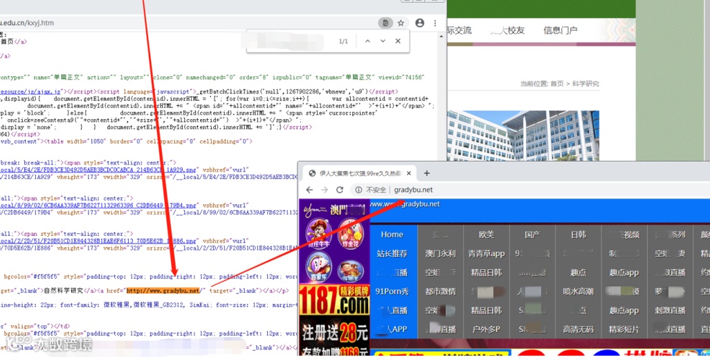Screen dimensions: 710x357
Task: Click the 炸金花 game icon
Action: pyautogui.click(x=350, y=234)
